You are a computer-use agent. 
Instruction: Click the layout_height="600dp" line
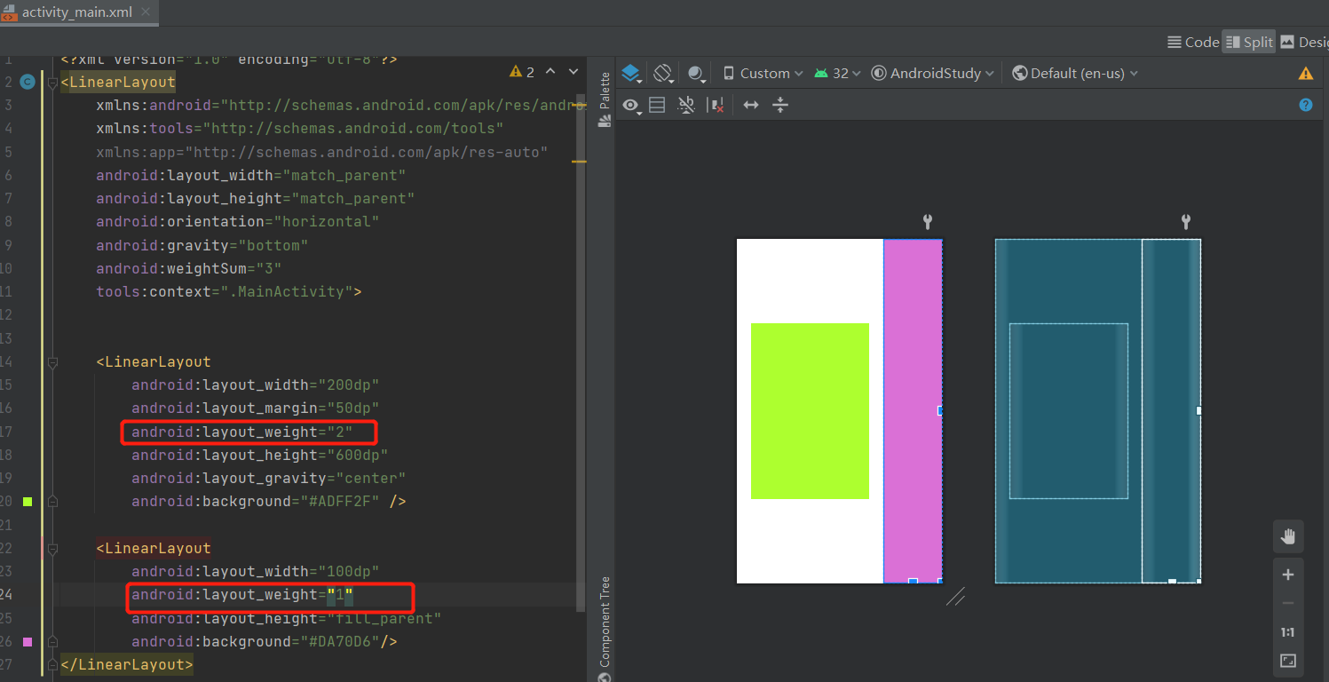(260, 455)
